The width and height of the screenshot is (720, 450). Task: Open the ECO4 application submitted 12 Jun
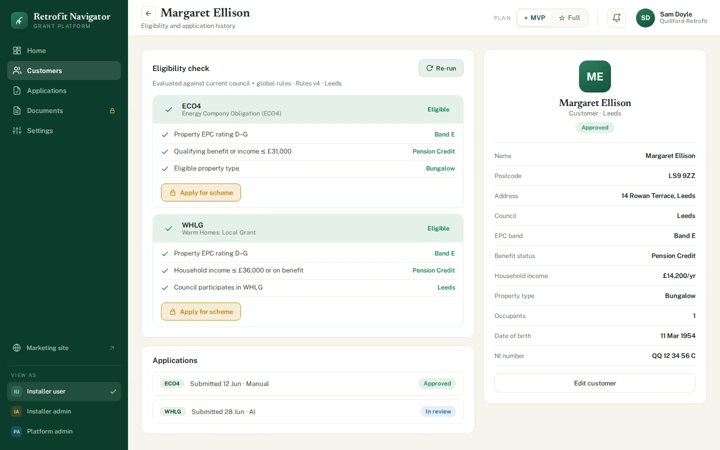pos(308,383)
